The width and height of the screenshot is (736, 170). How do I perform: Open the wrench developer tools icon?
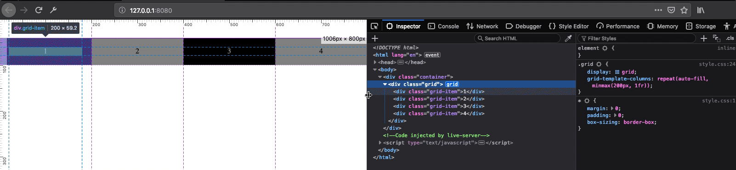[53, 10]
